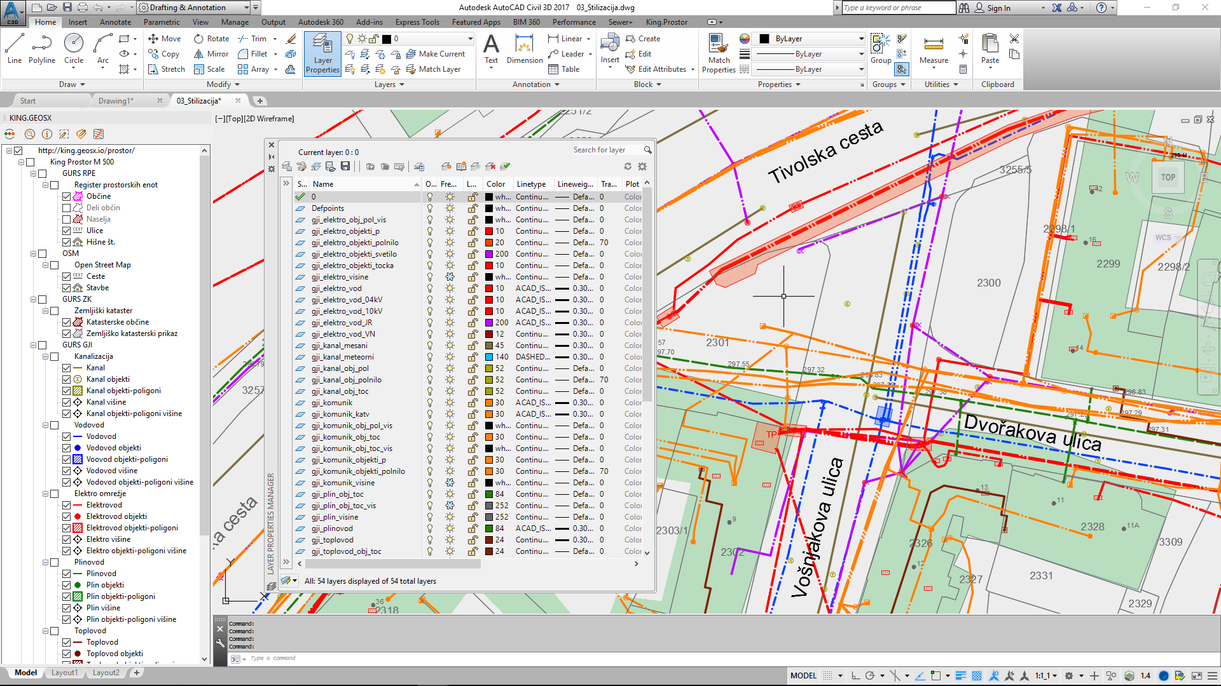
Task: Click color swatch for gji_plinovod layer
Action: (489, 528)
